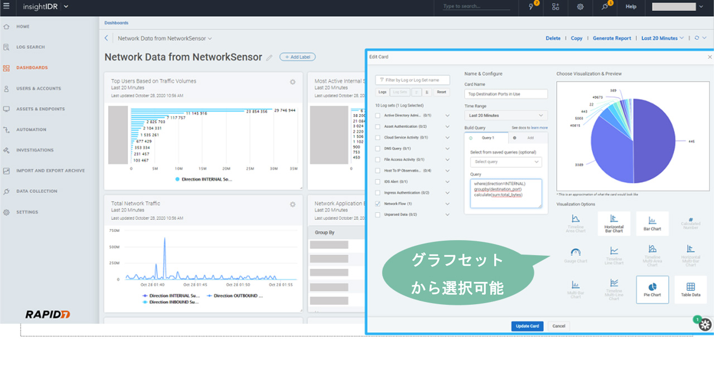Open the Time Range dropdown in Edit Card
This screenshot has height=390, width=714.
point(506,115)
